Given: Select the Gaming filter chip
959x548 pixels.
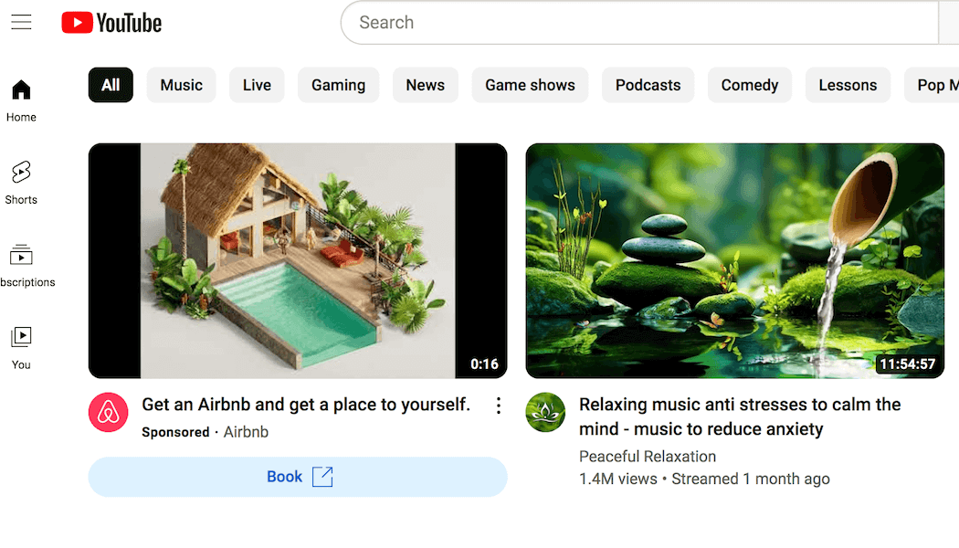Looking at the screenshot, I should tap(338, 85).
